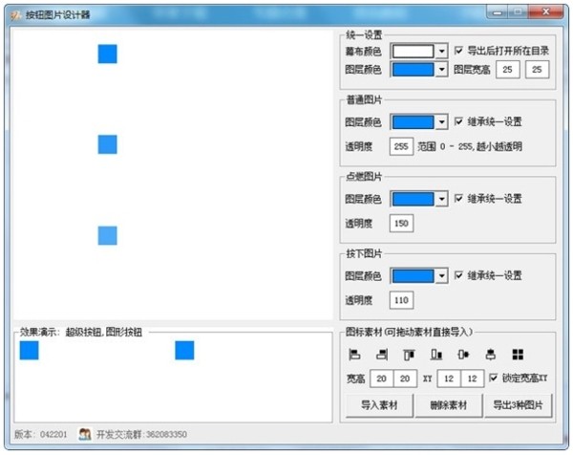Click the 导出3种图片 button
Screen dimensions: 573x455
518,405
